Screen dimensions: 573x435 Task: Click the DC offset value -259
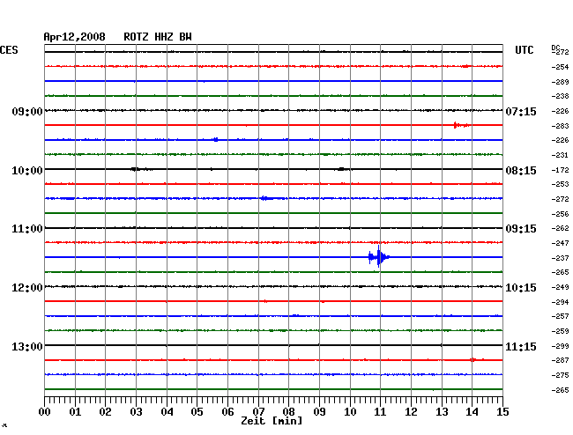(560, 331)
